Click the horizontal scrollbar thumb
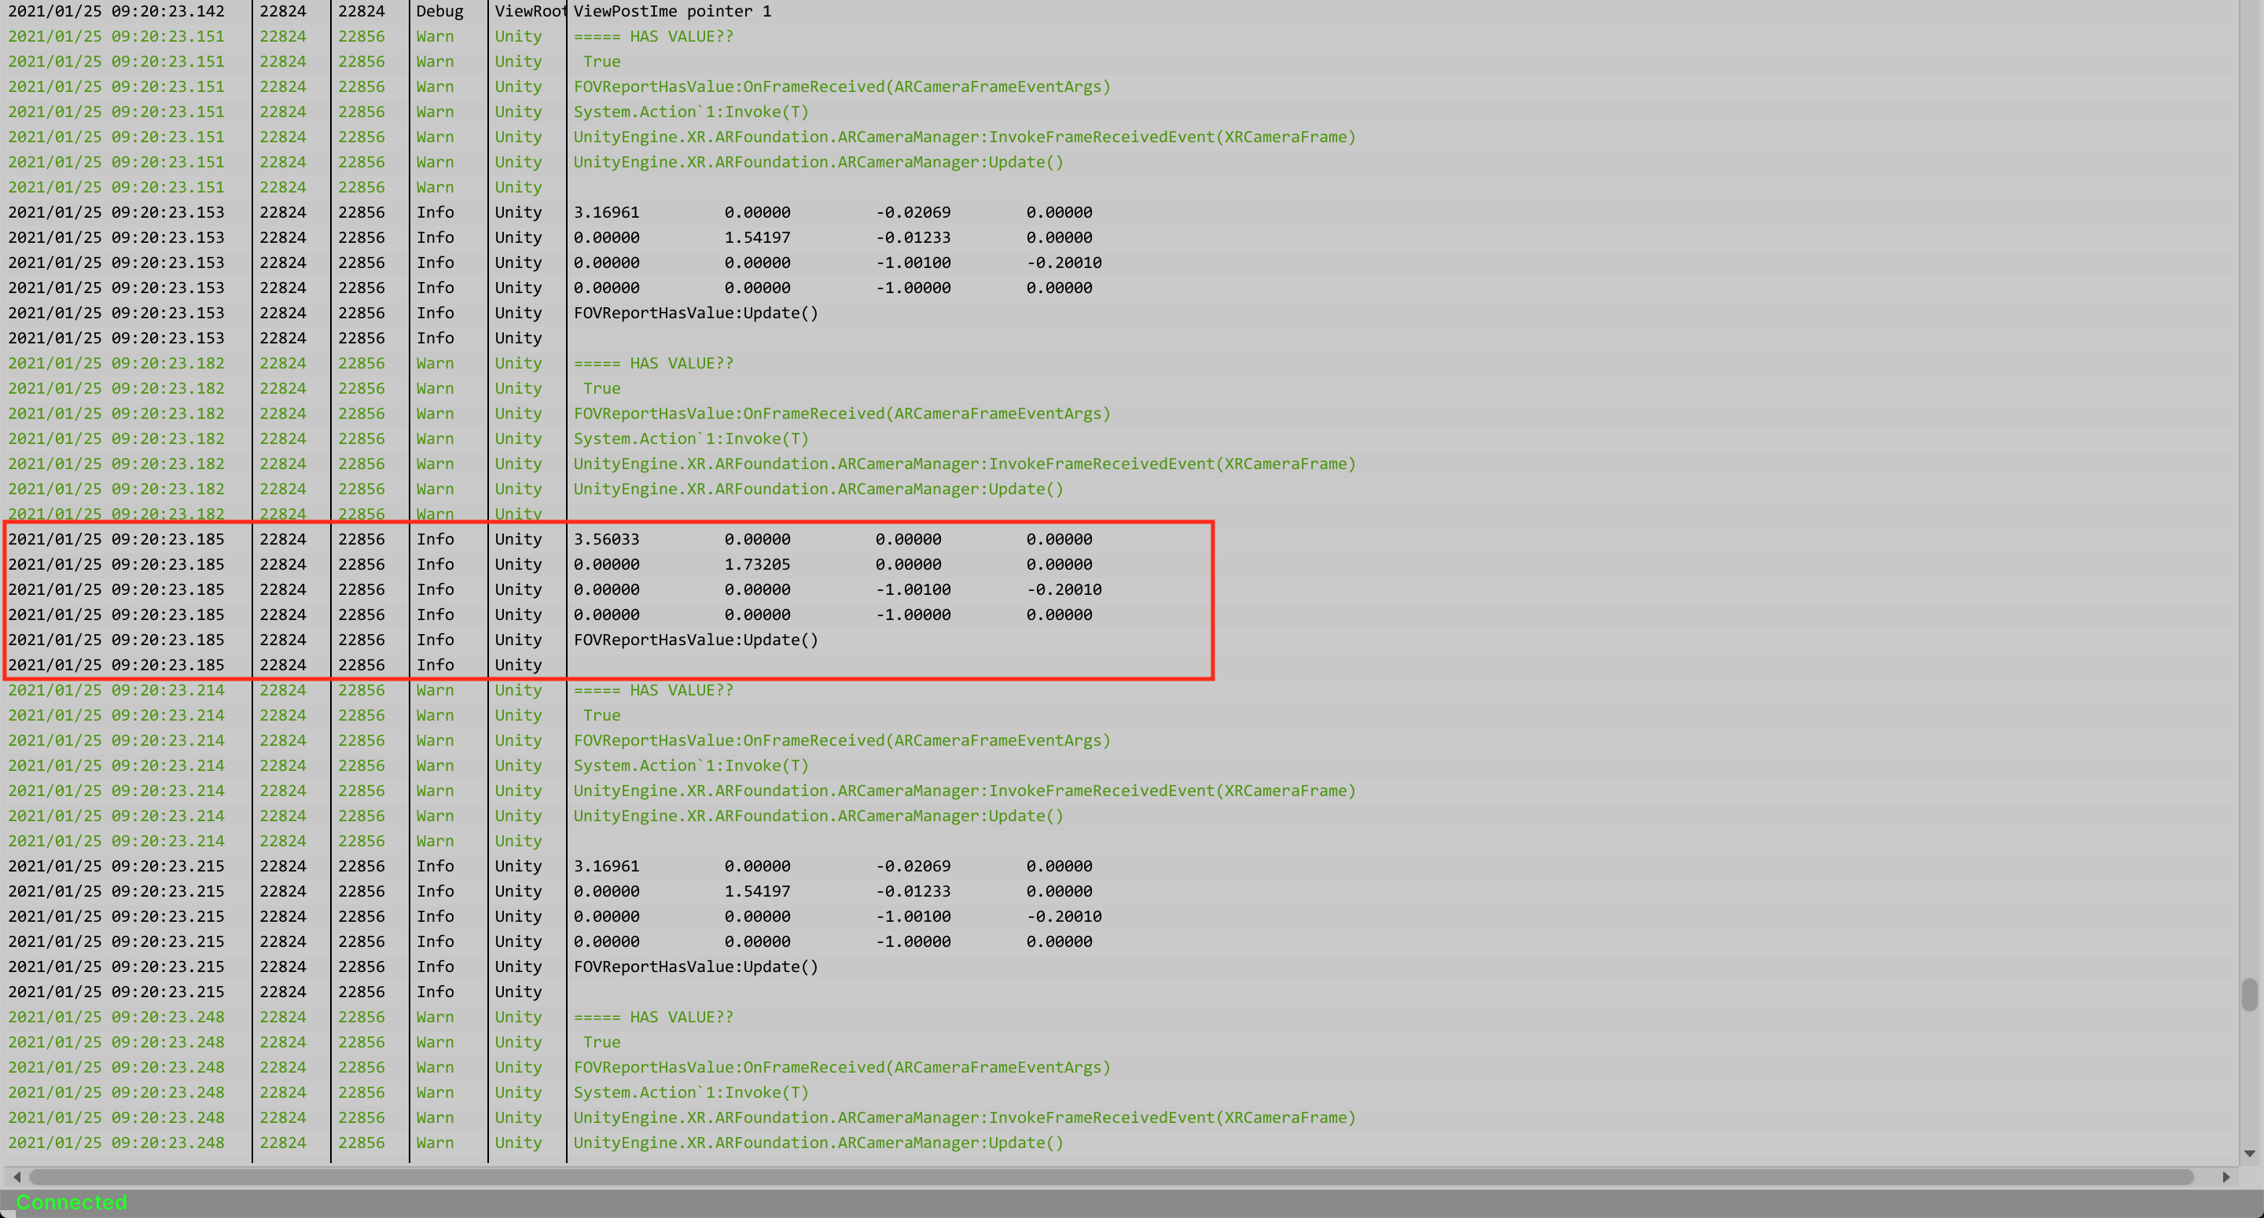Viewport: 2264px width, 1218px height. (1111, 1176)
